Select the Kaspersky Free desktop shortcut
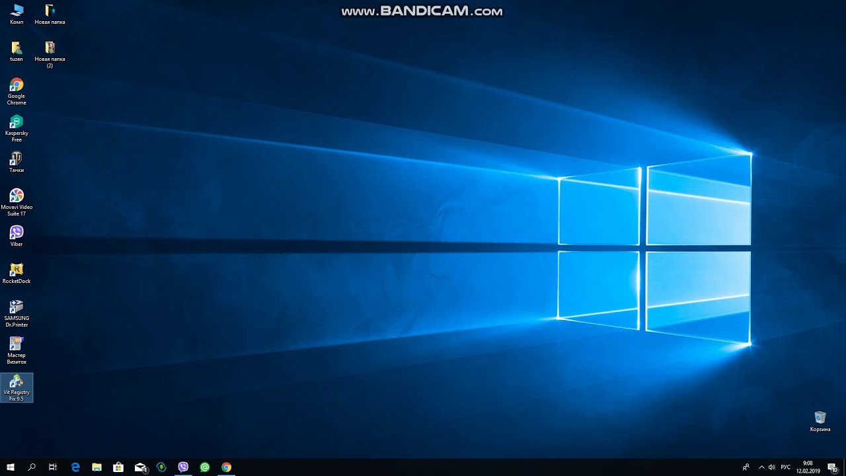846x476 pixels. pos(17,129)
